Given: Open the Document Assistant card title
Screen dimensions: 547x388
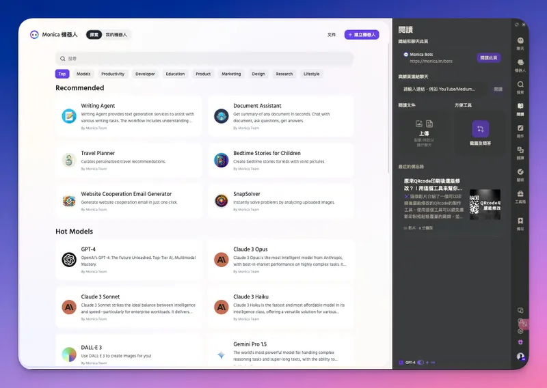Looking at the screenshot, I should click(x=257, y=106).
